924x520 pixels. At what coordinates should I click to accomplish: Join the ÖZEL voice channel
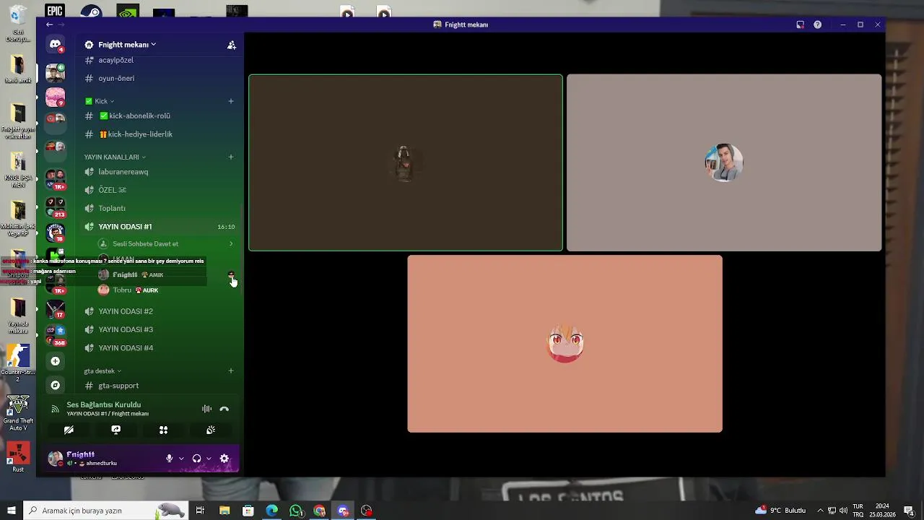pyautogui.click(x=112, y=190)
